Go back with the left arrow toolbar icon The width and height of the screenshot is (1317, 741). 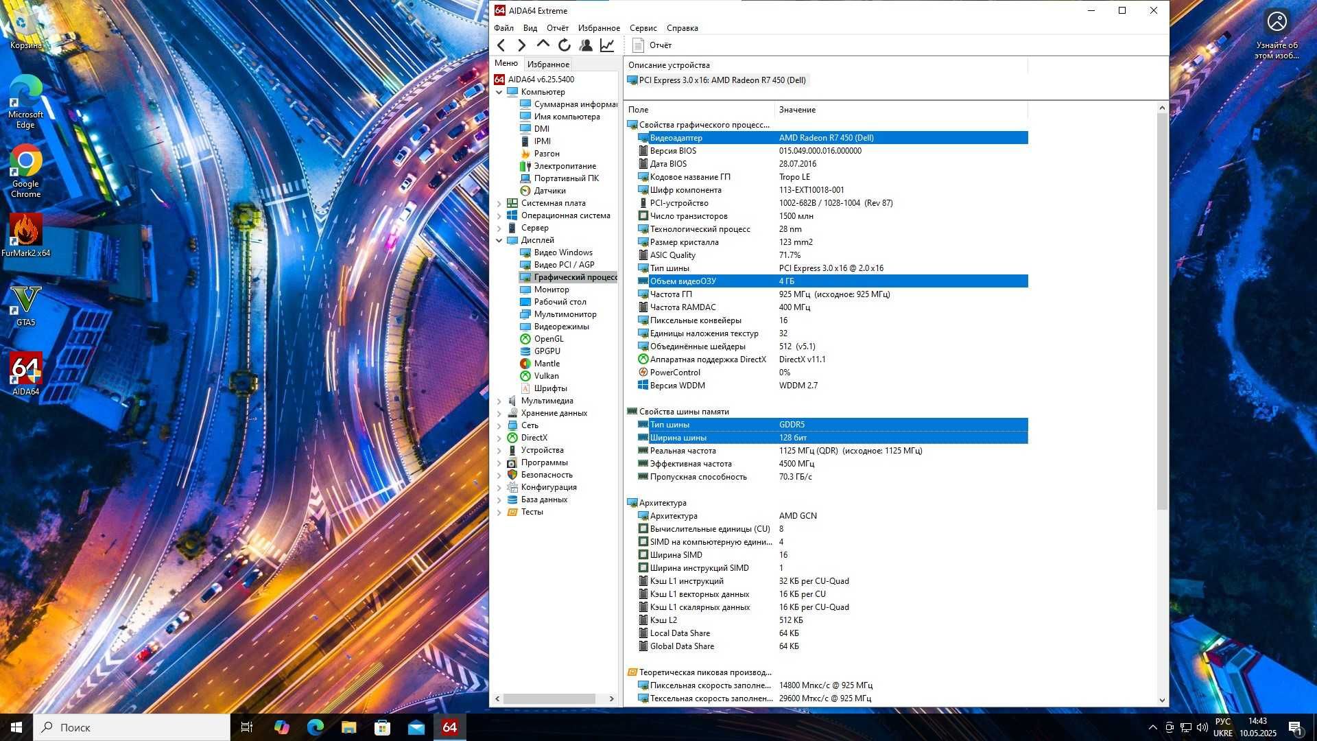coord(501,45)
